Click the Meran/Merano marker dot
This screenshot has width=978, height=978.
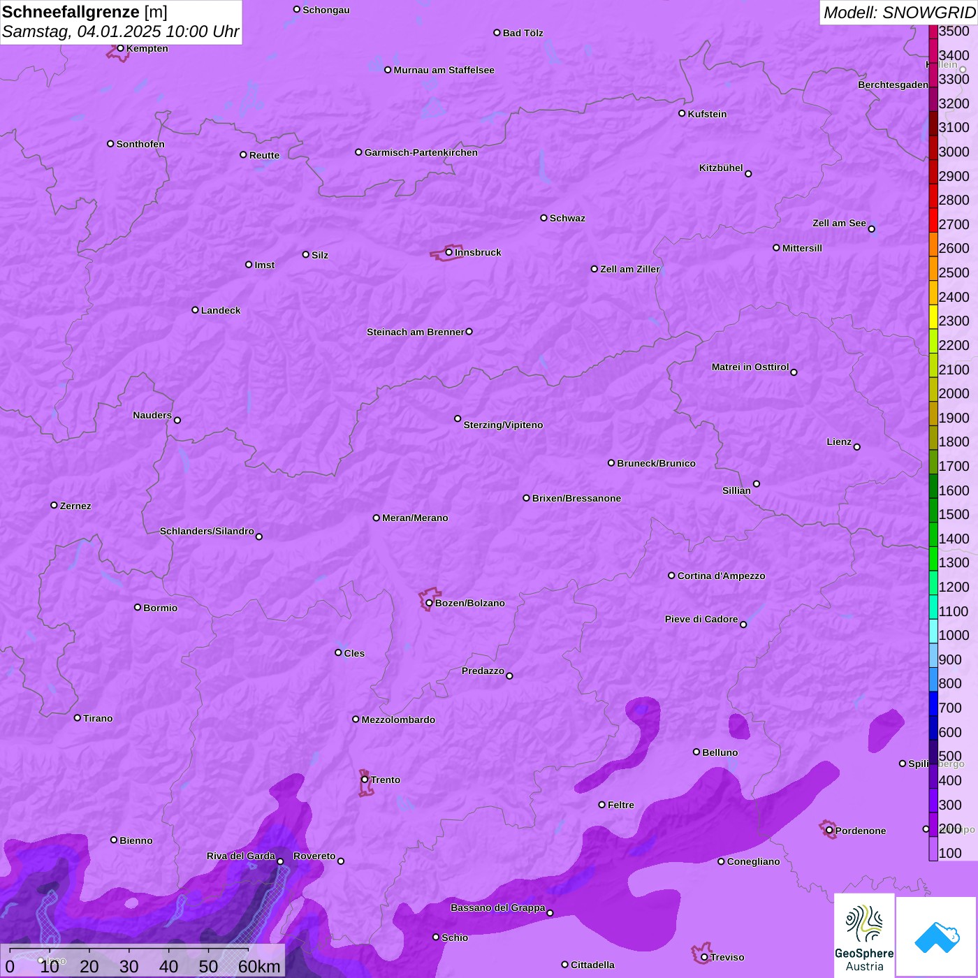pos(377,518)
